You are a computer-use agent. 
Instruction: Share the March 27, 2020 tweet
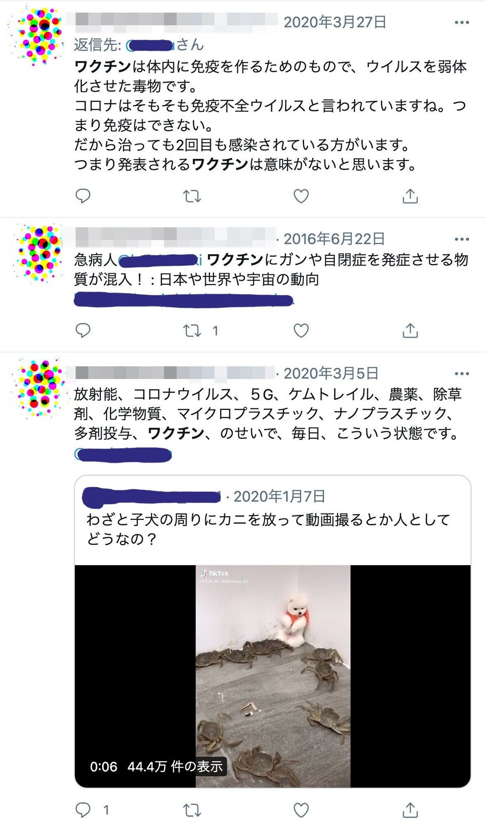410,196
